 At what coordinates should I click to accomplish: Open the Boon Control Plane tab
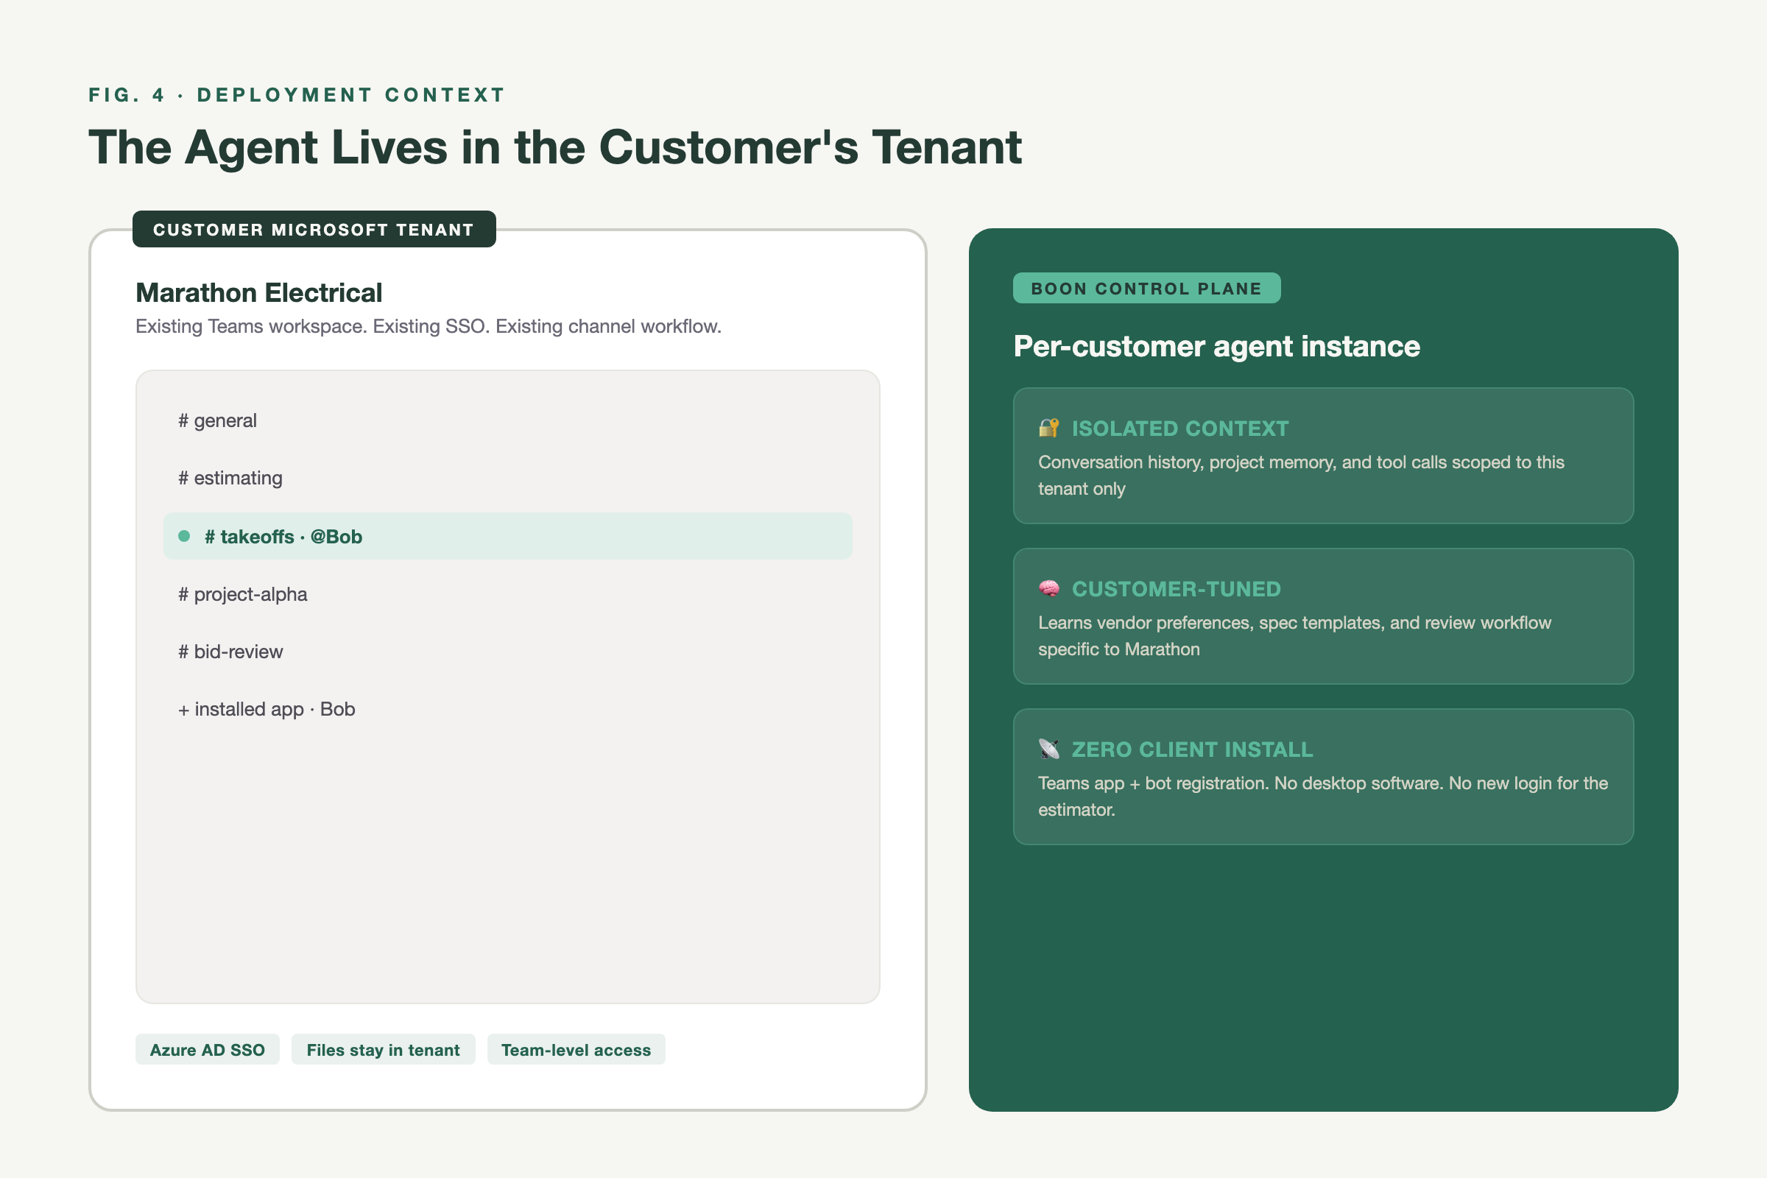click(x=1146, y=288)
